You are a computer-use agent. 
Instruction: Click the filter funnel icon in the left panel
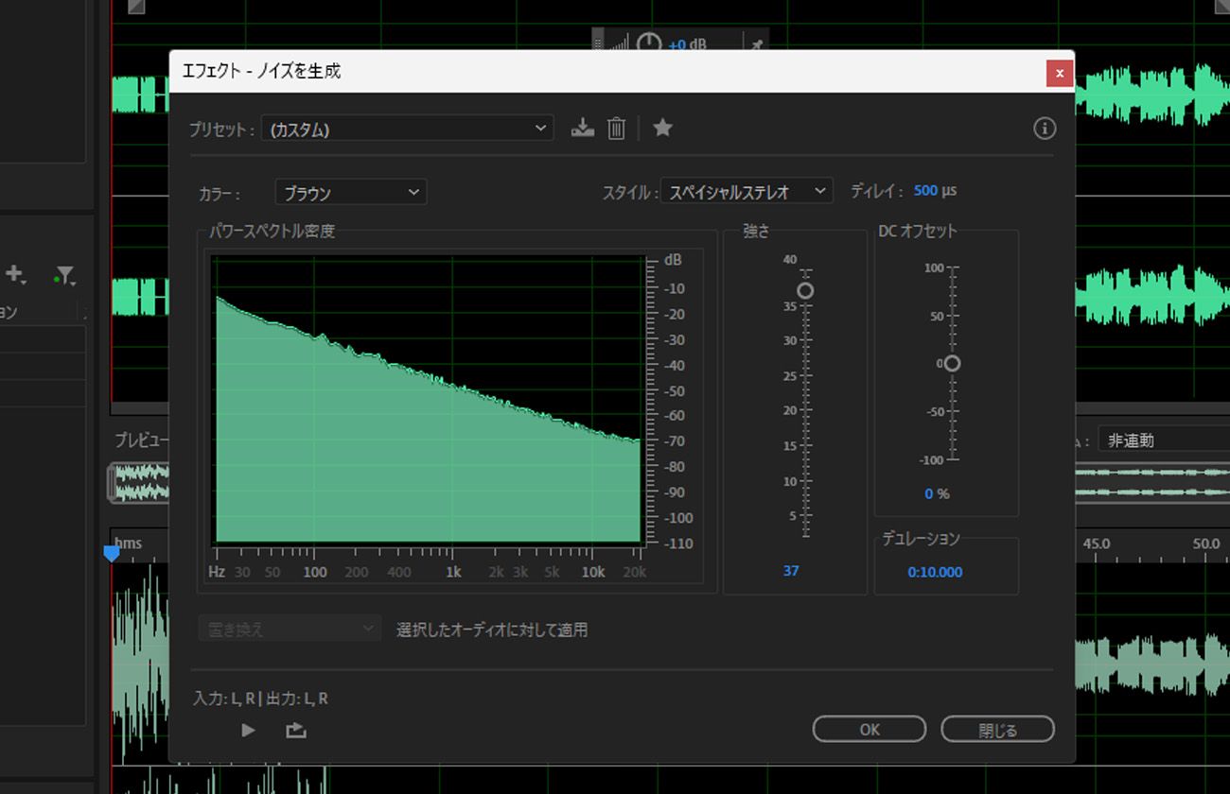[x=64, y=275]
